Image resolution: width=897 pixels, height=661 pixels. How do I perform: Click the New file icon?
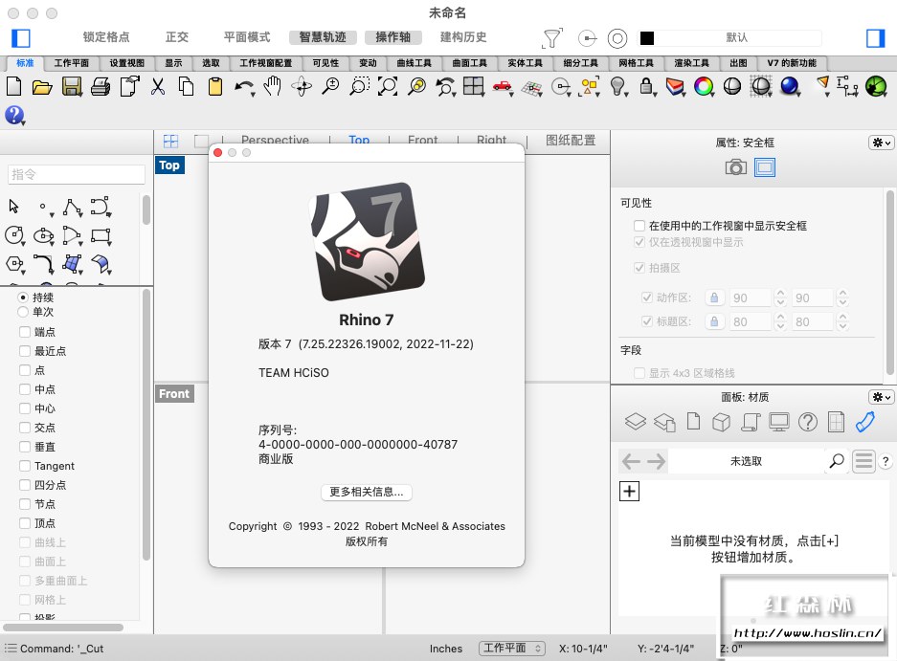13,87
